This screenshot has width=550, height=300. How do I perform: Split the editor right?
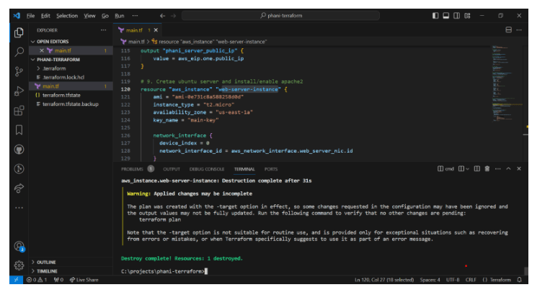[509, 30]
